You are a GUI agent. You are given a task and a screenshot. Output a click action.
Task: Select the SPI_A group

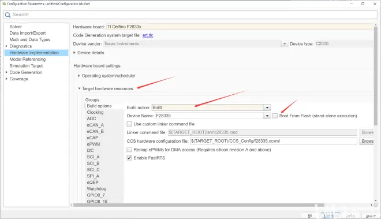click(93, 176)
